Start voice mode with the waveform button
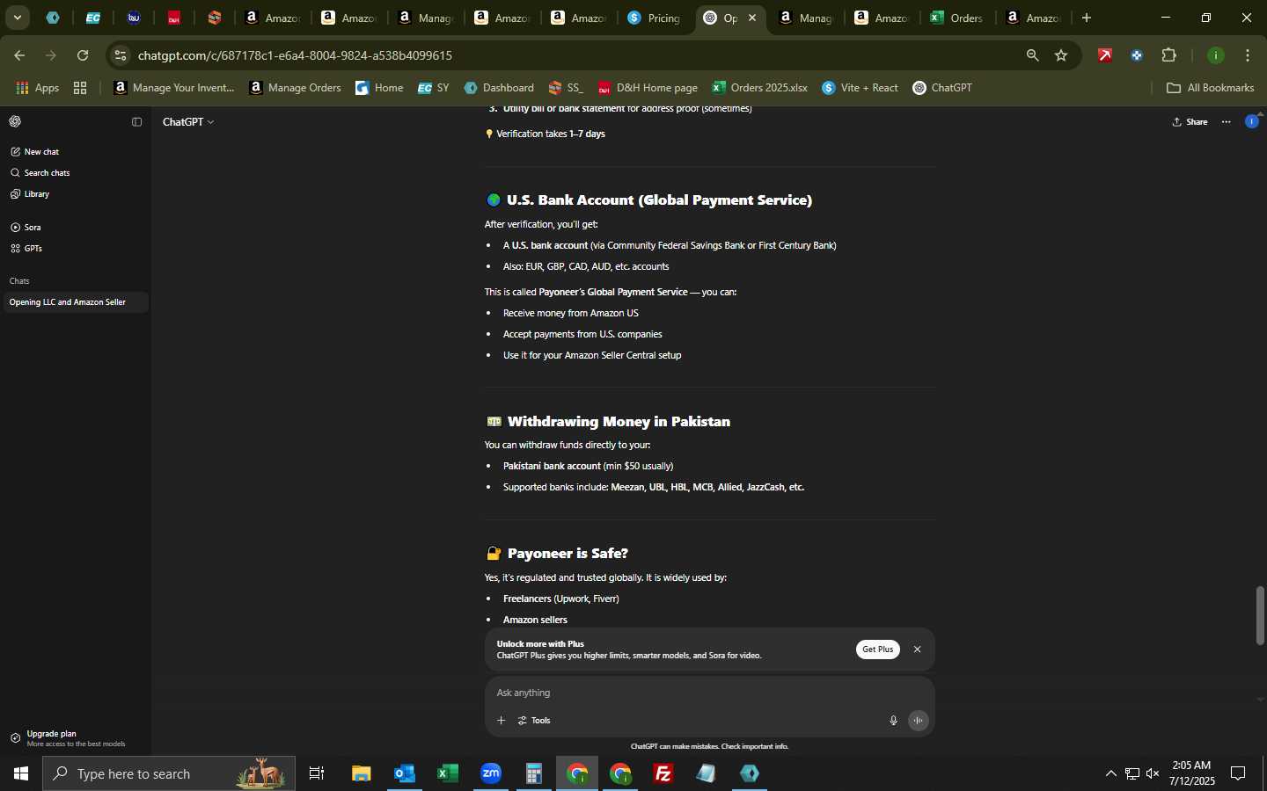The width and height of the screenshot is (1267, 791). (918, 721)
